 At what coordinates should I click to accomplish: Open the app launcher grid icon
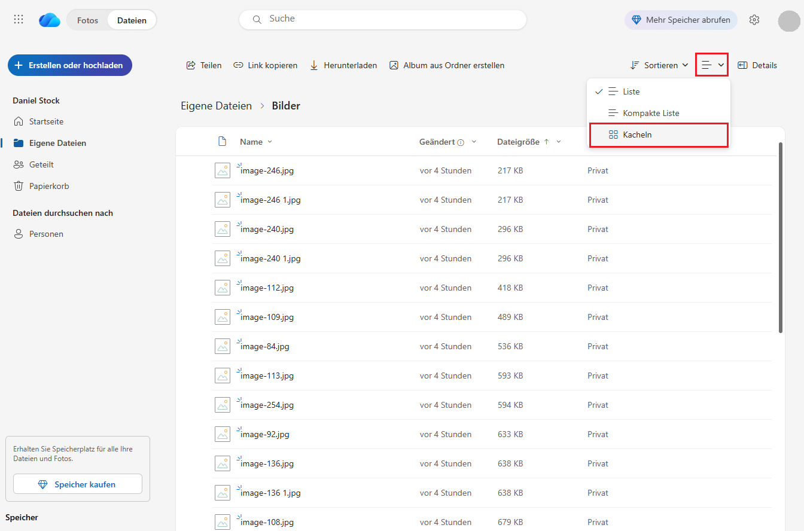pos(19,20)
